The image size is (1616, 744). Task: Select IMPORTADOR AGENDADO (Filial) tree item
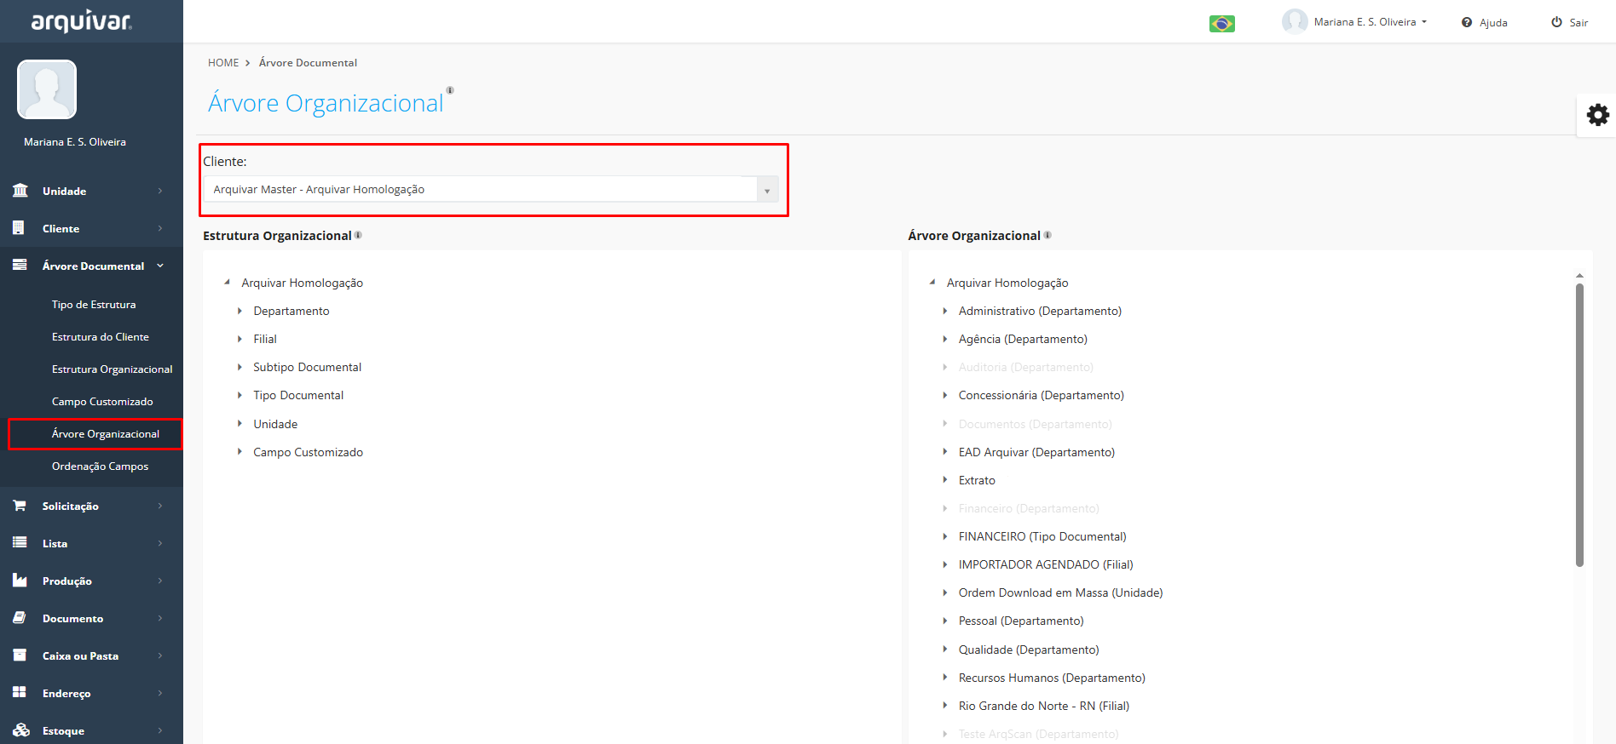(x=1046, y=564)
